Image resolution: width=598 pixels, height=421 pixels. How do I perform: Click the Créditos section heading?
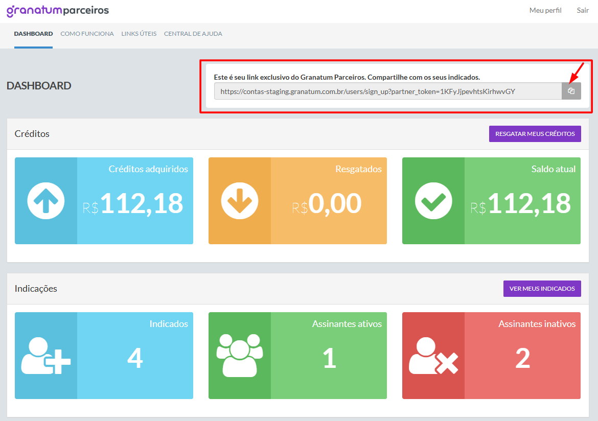point(32,134)
